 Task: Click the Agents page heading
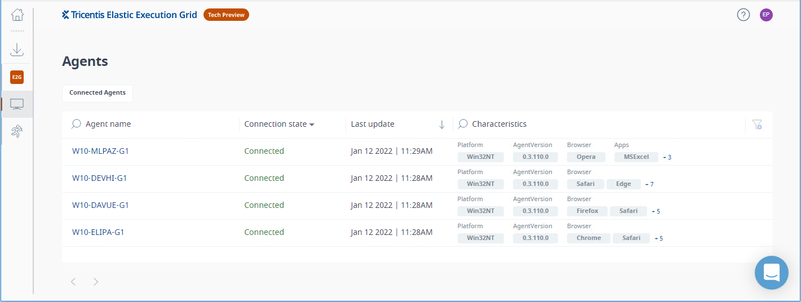click(85, 61)
